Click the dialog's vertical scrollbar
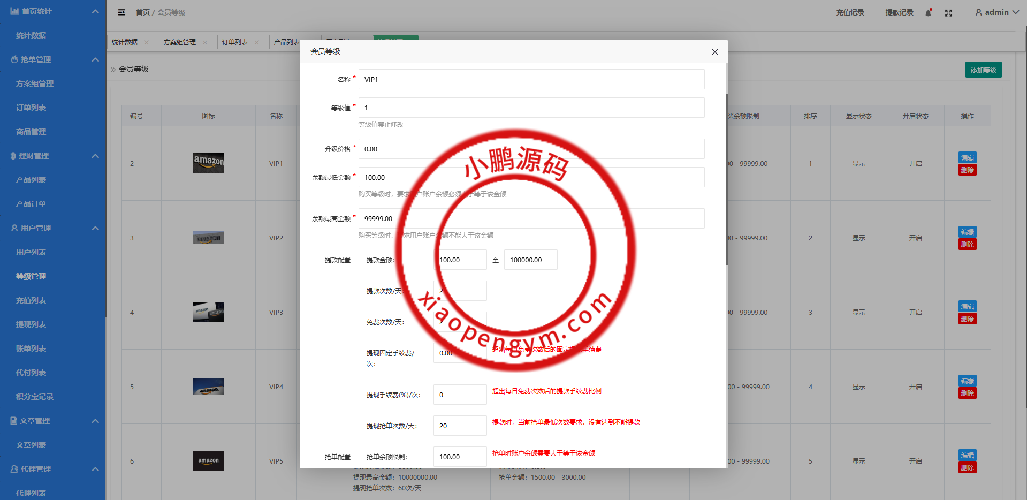Viewport: 1027px width, 500px height. coord(726,179)
